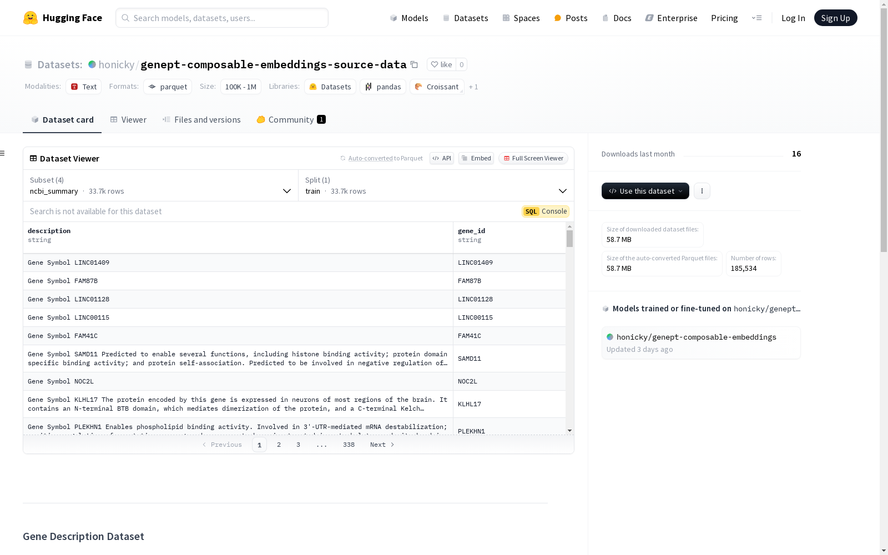Click the page scrollbar down arrow
The height and width of the screenshot is (555, 888).
(884, 551)
